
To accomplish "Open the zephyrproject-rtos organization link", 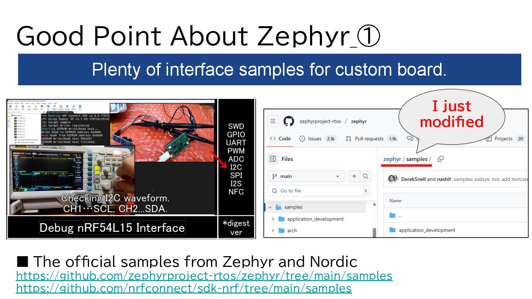I will (x=320, y=121).
